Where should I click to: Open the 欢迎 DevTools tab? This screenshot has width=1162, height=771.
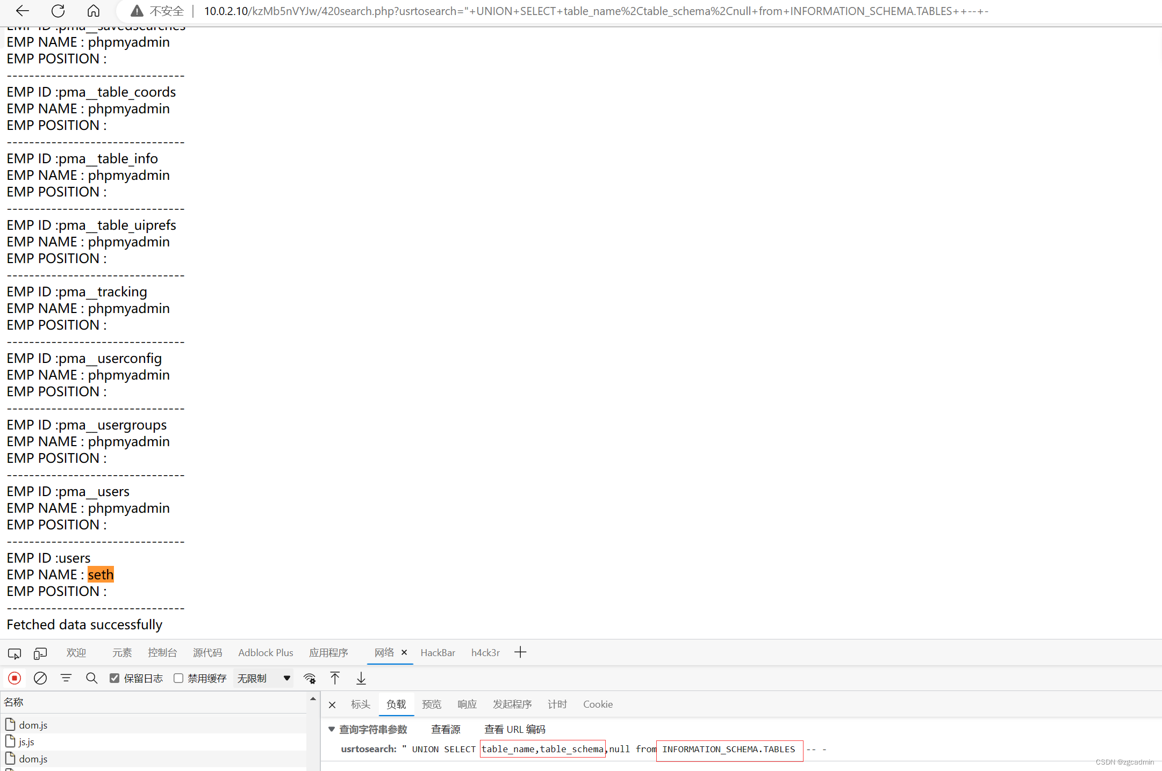(76, 652)
